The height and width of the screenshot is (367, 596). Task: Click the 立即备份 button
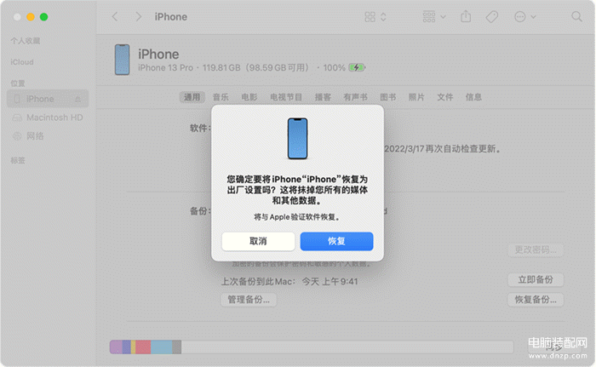click(x=536, y=280)
